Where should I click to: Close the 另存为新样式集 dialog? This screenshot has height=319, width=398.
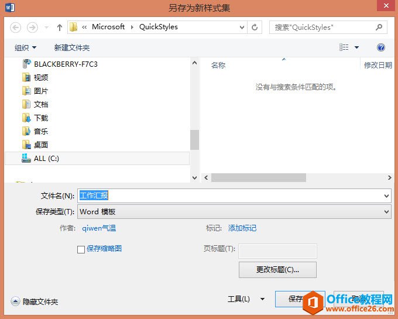(x=386, y=6)
